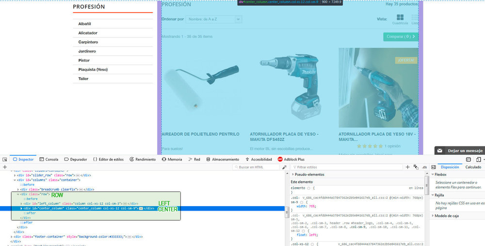Viewport: 485px width, 246px height.
Task: Collapse the Rejilla section
Action: coord(433,195)
